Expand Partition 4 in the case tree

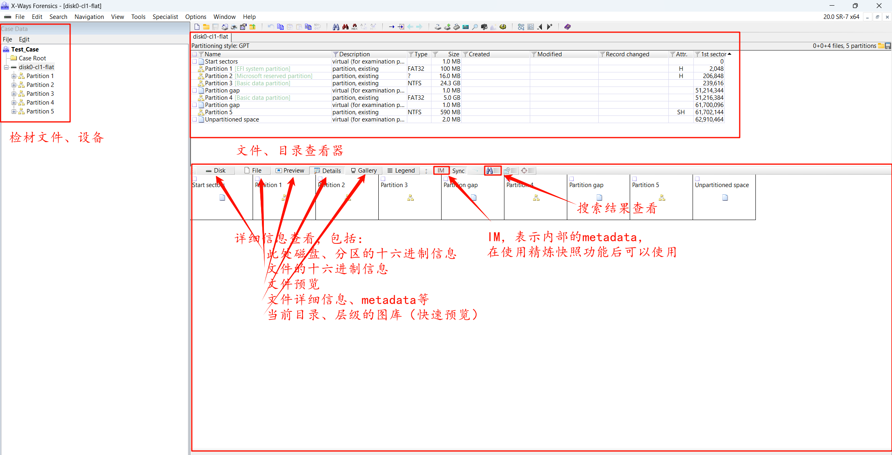[x=14, y=103]
